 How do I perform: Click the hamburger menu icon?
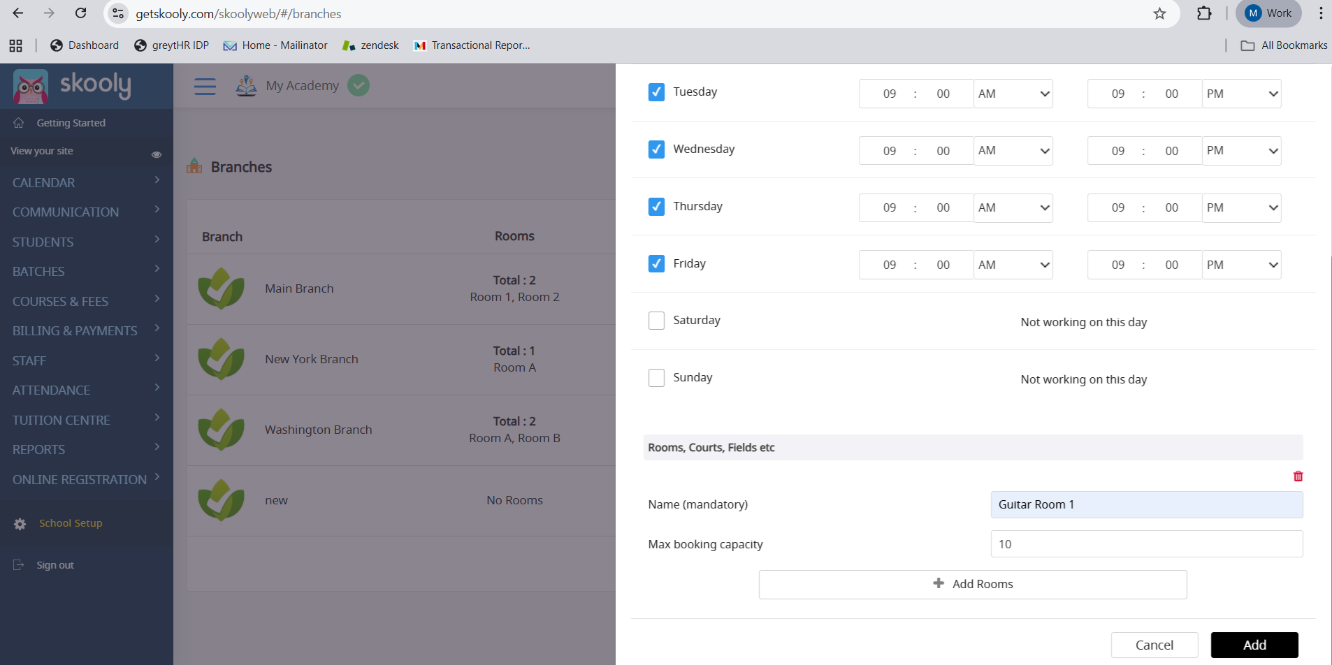tap(205, 86)
